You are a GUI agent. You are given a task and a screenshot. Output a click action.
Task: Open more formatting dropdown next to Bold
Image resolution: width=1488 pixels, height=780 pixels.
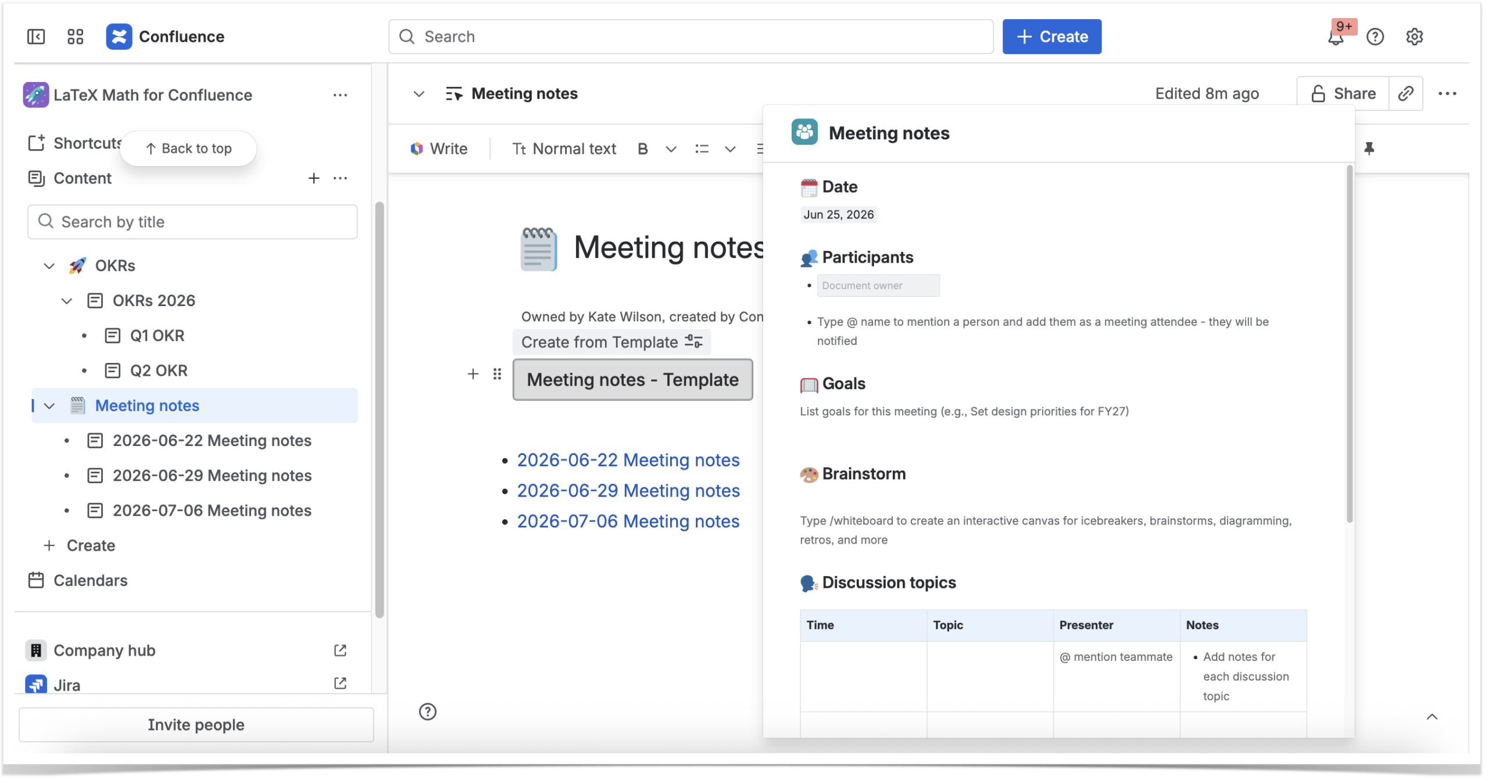pyautogui.click(x=671, y=149)
